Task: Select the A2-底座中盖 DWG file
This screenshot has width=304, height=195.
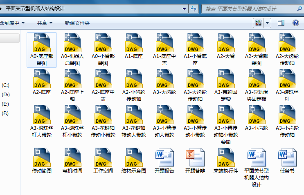Action: 103,85
